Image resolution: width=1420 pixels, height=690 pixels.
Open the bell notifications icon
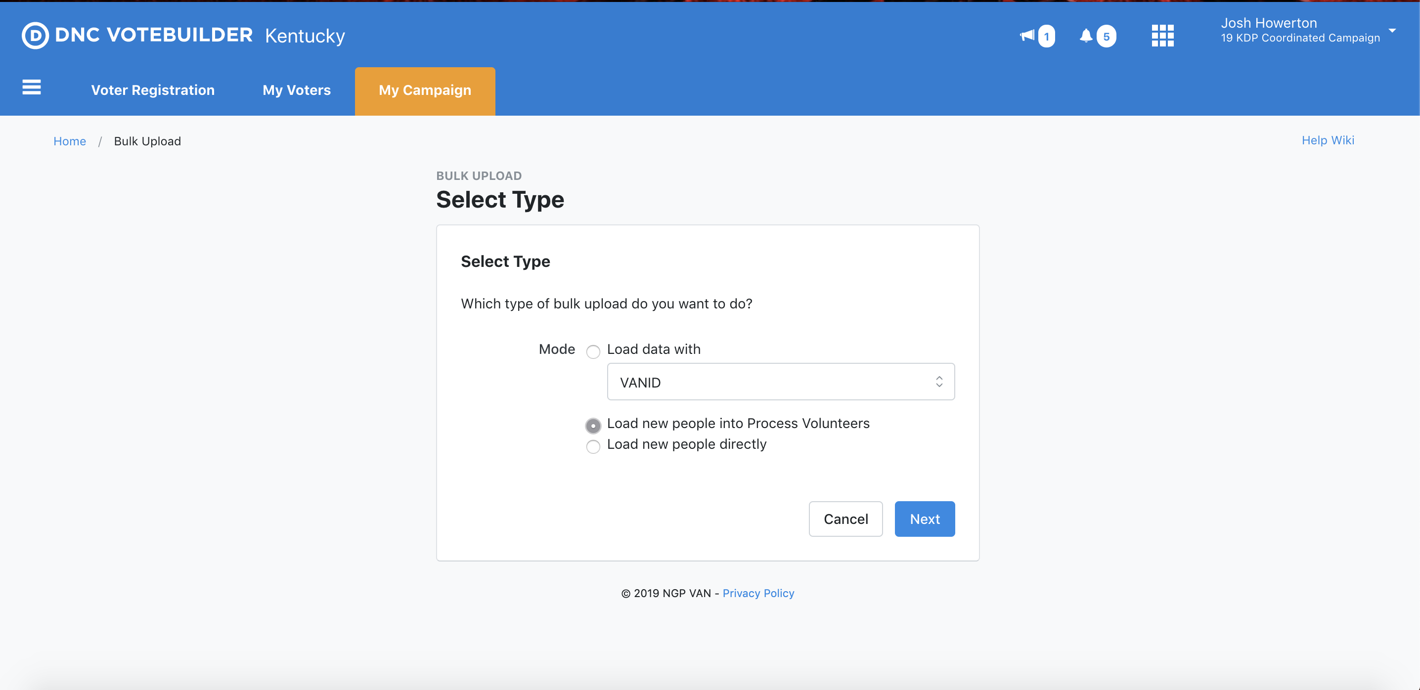1085,36
